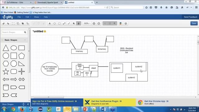Select the Connector tool
199x112 pixels.
[x=64, y=24]
